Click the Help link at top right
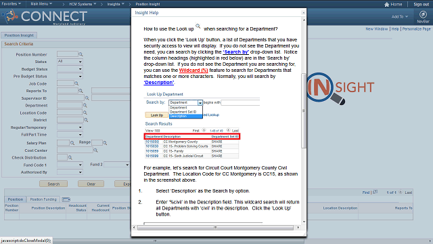This screenshot has width=433, height=244. click(395, 28)
